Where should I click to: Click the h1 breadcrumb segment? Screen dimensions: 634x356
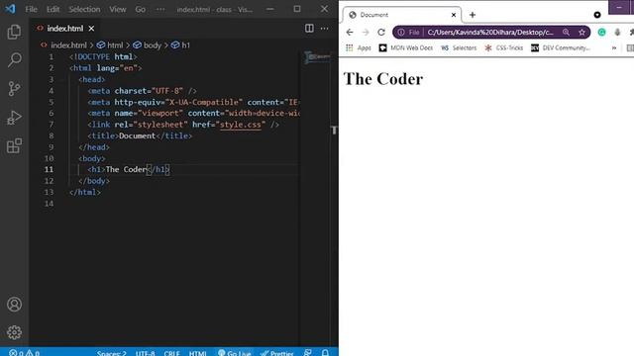click(x=180, y=45)
